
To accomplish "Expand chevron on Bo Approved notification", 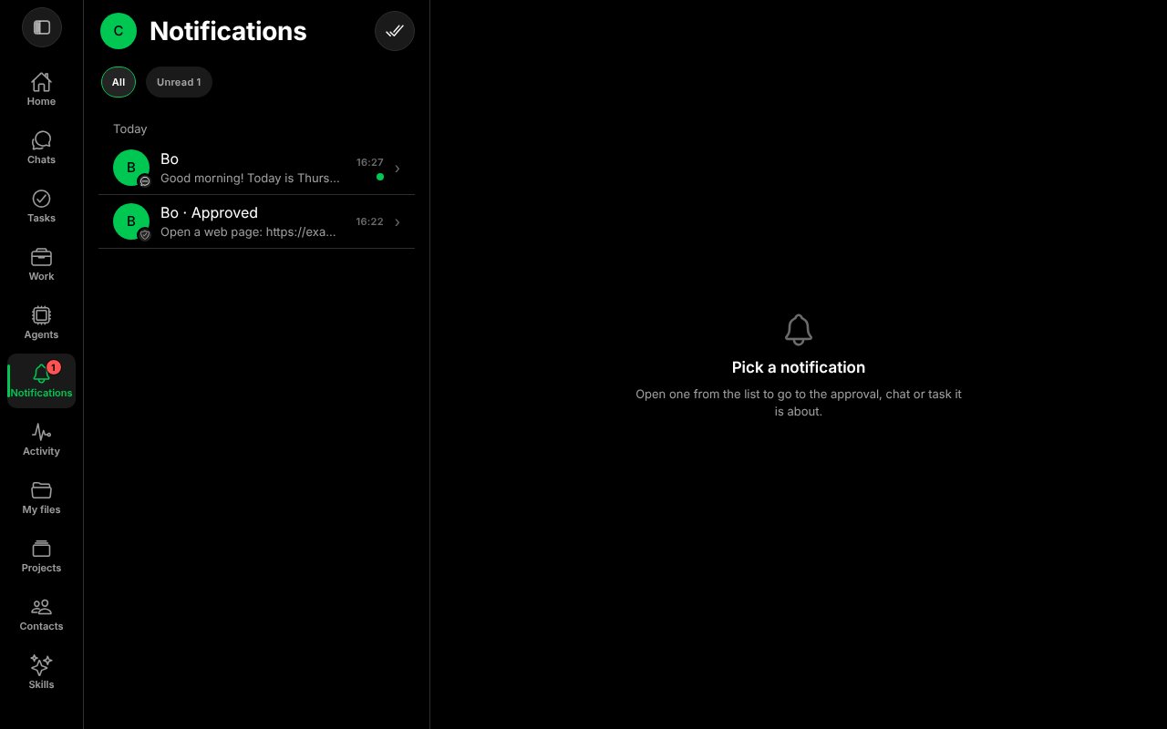I will (398, 222).
